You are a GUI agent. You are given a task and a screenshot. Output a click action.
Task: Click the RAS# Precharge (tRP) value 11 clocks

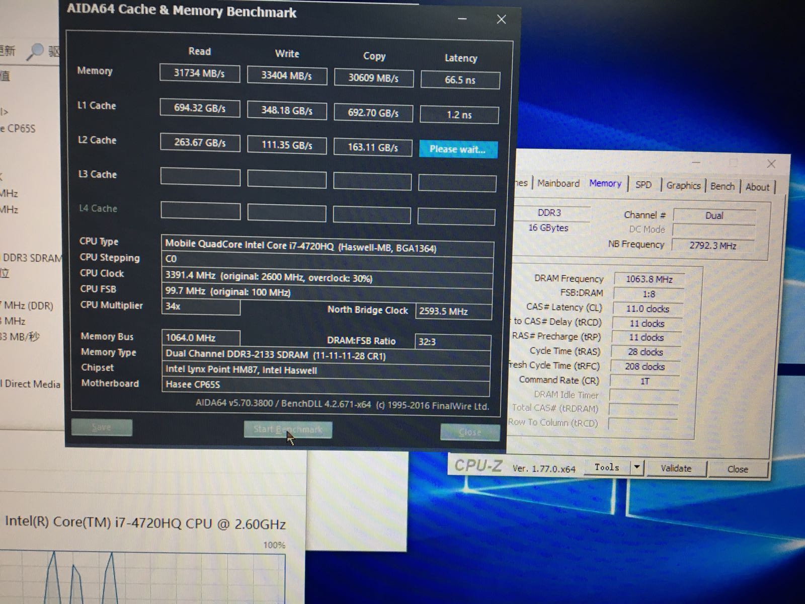647,338
